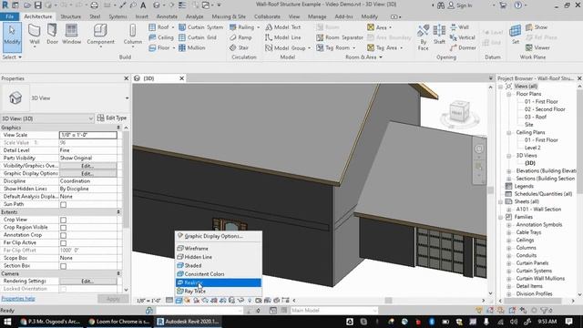Image resolution: width=583 pixels, height=328 pixels.
Task: Choose Consistent Colors visual style
Action: (219, 274)
